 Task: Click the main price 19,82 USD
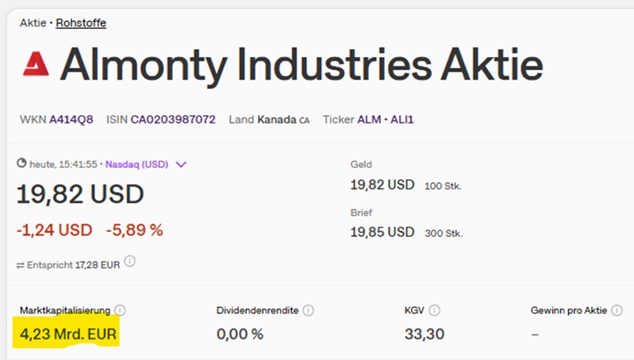point(80,194)
